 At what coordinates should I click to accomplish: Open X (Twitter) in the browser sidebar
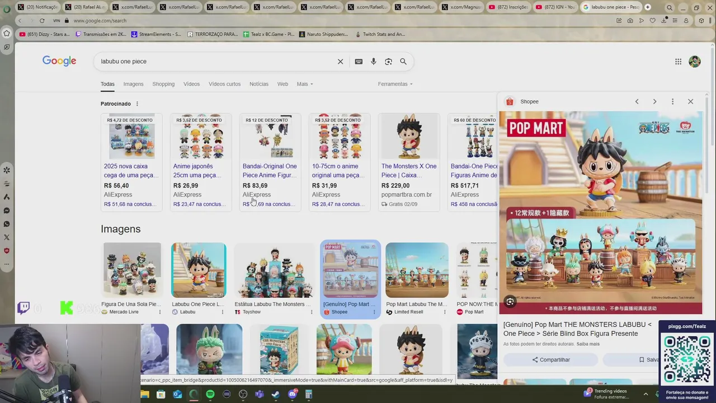point(7,237)
